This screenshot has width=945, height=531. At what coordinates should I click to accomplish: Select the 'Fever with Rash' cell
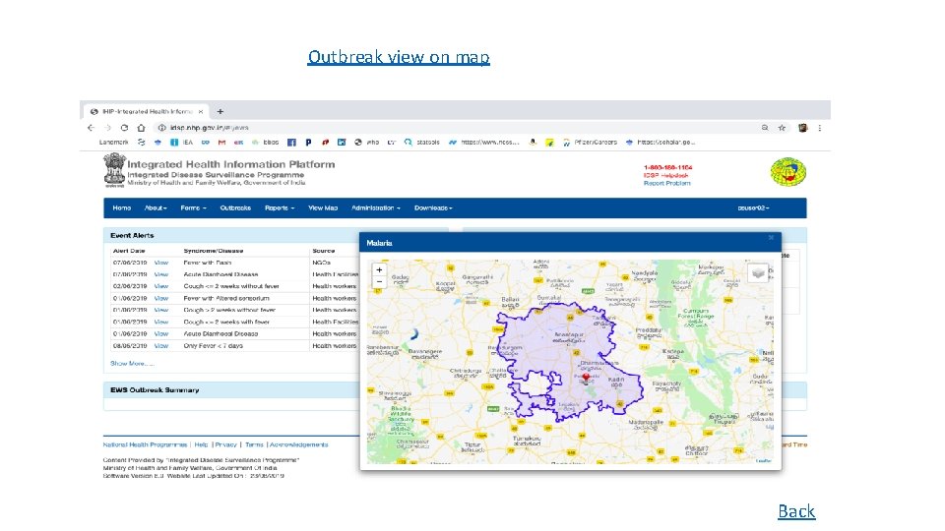tap(208, 263)
